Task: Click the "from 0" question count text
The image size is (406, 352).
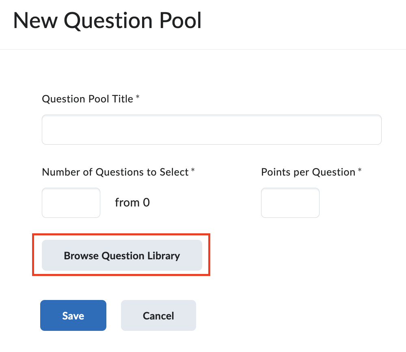Action: pos(132,202)
